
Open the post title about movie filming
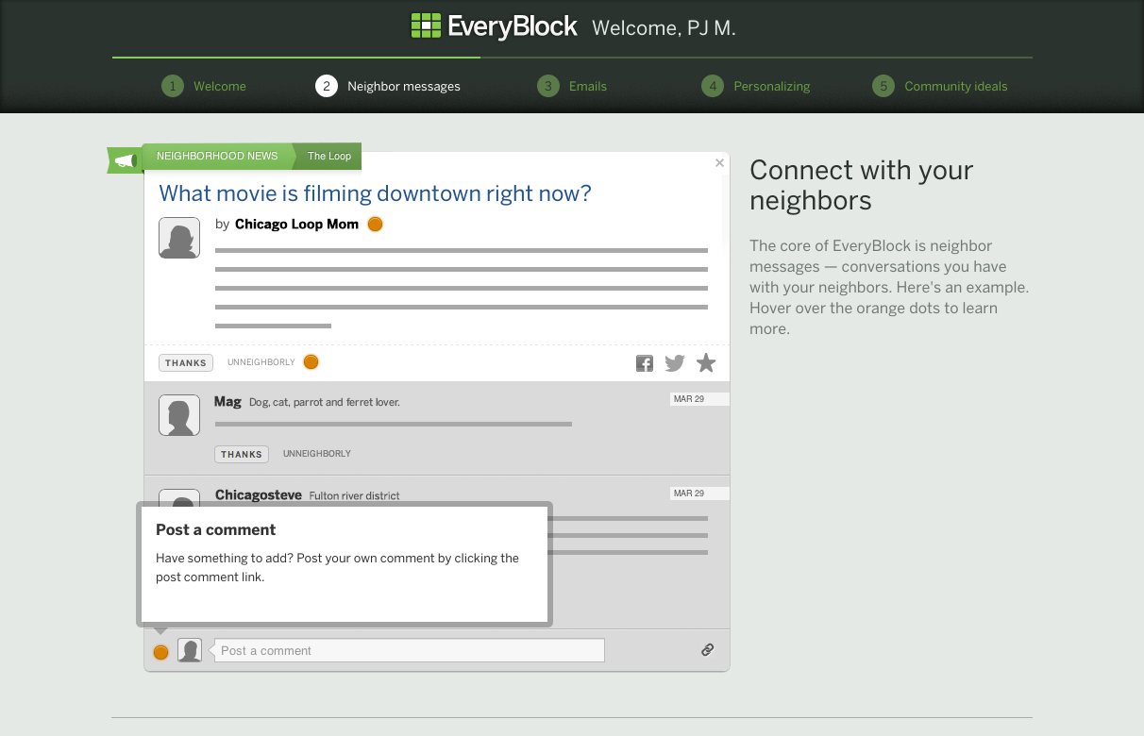(375, 193)
